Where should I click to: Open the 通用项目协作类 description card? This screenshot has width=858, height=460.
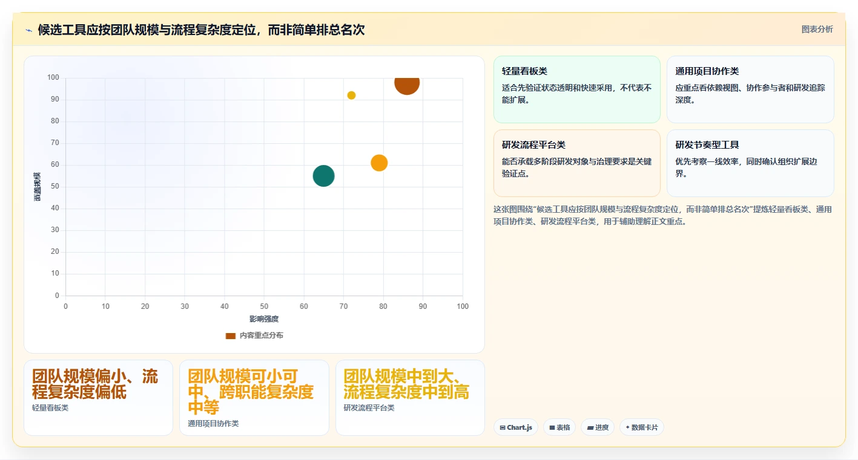pos(750,89)
